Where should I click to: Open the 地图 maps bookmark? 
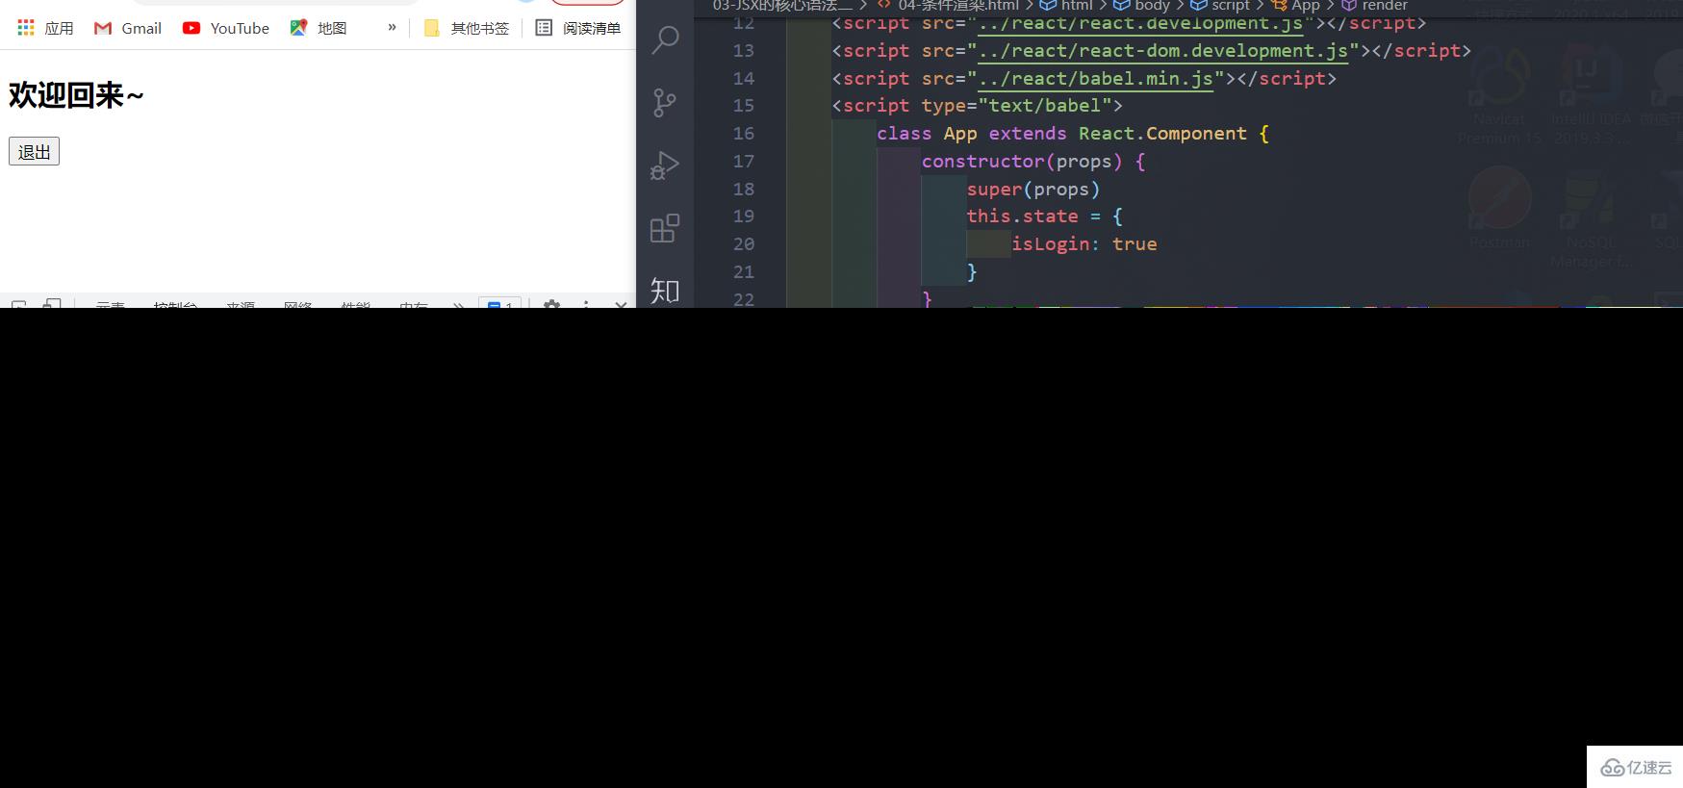319,28
